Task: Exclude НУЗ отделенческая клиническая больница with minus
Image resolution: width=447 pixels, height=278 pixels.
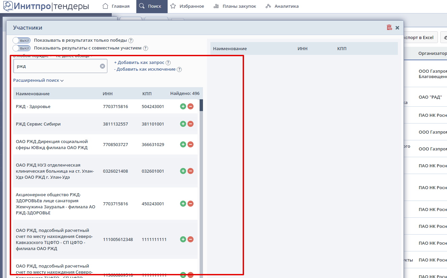Action: tap(191, 171)
